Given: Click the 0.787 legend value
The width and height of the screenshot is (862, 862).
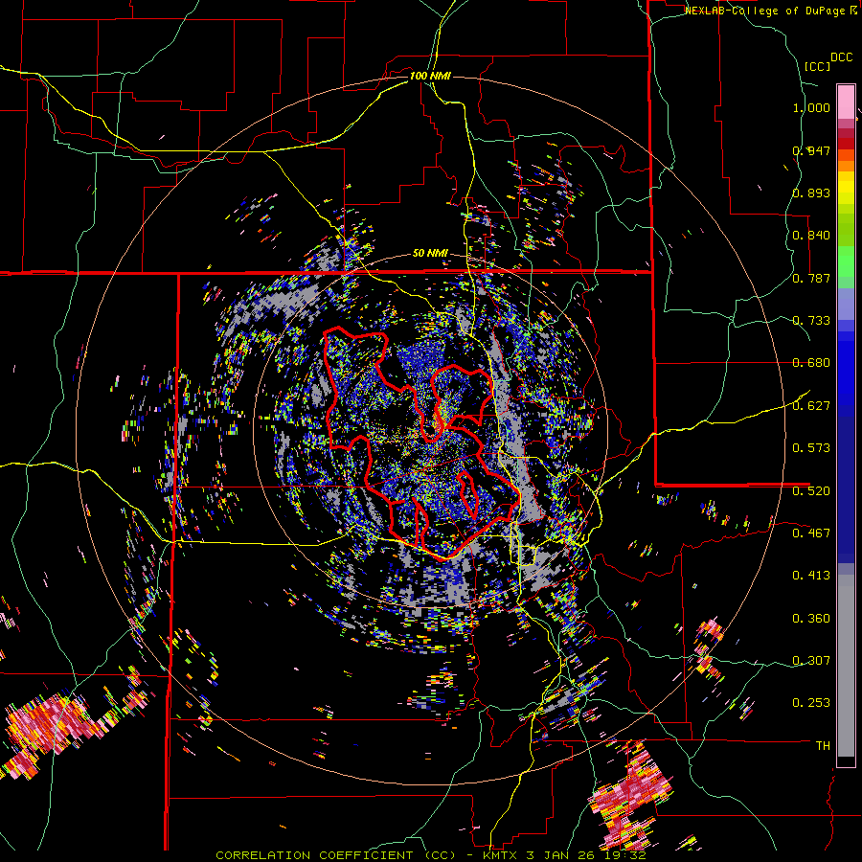Looking at the screenshot, I should coord(811,278).
